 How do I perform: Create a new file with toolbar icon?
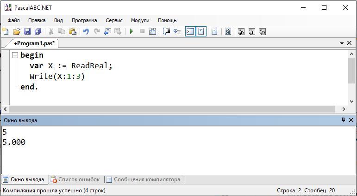coord(6,31)
